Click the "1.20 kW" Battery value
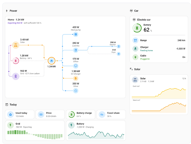 coord(24,56)
